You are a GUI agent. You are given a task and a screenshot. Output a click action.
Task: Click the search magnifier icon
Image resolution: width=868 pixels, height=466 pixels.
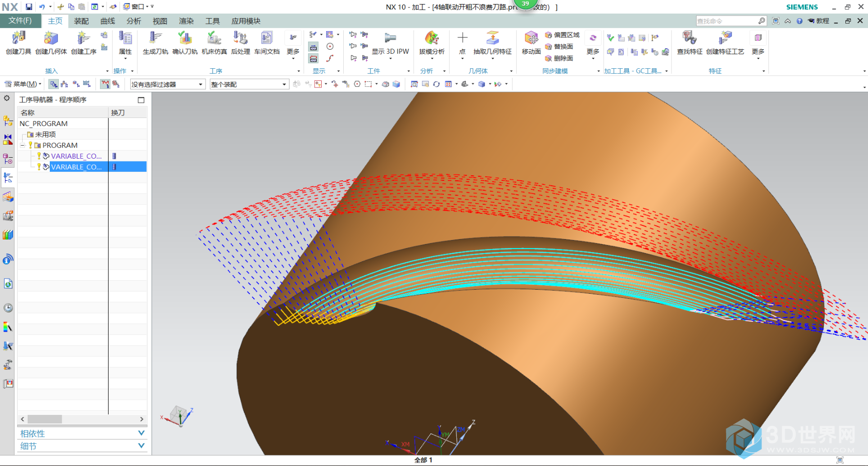[762, 21]
